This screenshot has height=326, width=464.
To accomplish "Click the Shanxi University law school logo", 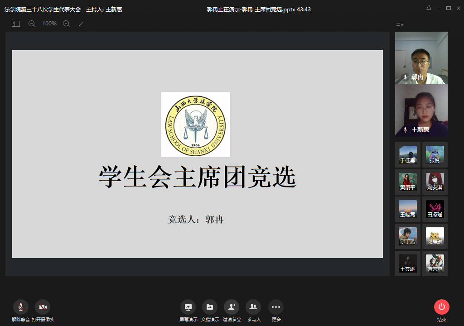I will (195, 125).
